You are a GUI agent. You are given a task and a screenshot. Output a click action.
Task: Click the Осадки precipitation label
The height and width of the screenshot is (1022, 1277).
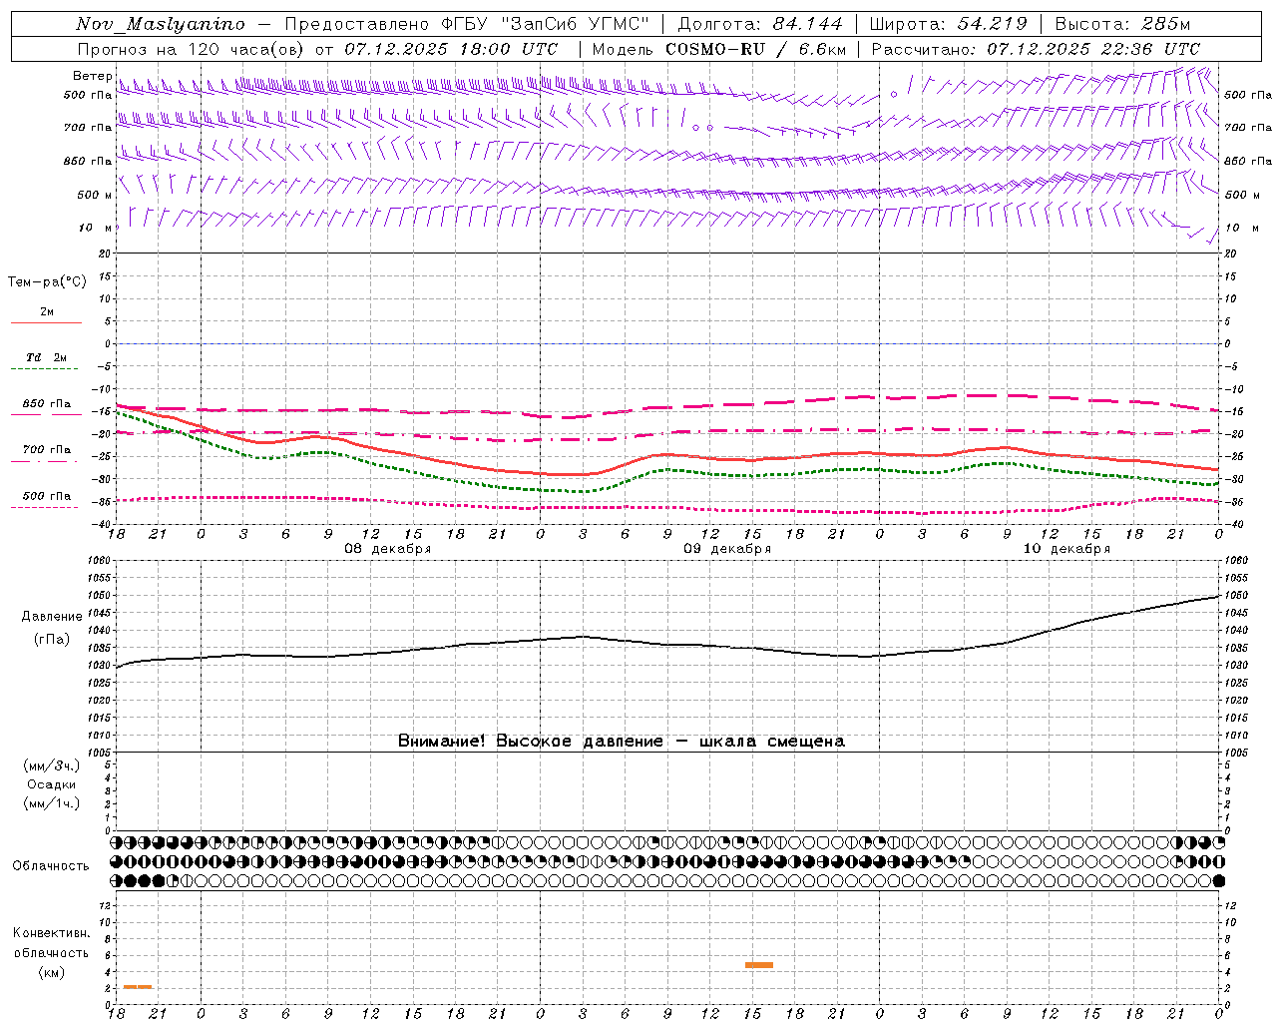point(52,784)
